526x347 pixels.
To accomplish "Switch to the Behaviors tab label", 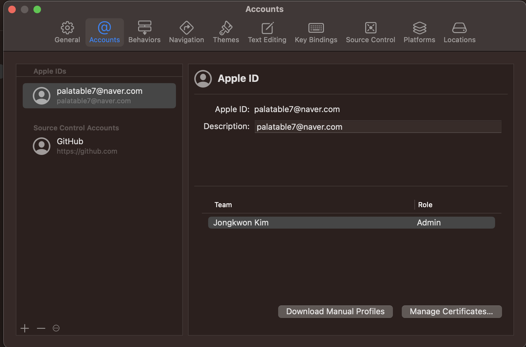I will (x=144, y=40).
